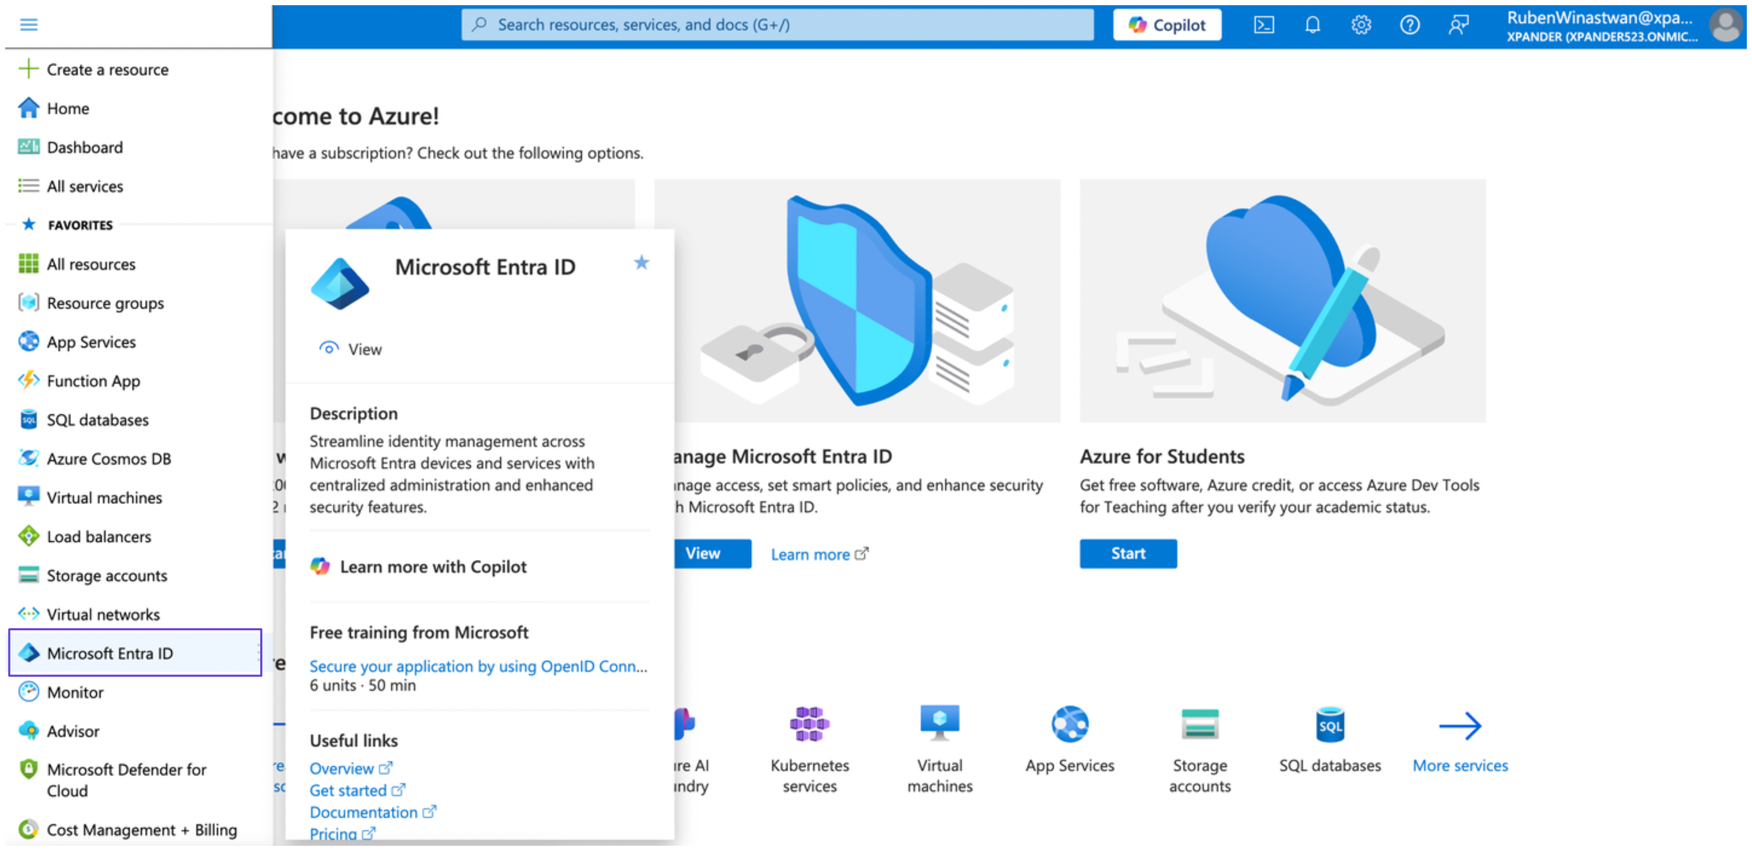This screenshot has width=1752, height=851.
Task: Collapse the portal hamburger menu
Action: tap(29, 25)
